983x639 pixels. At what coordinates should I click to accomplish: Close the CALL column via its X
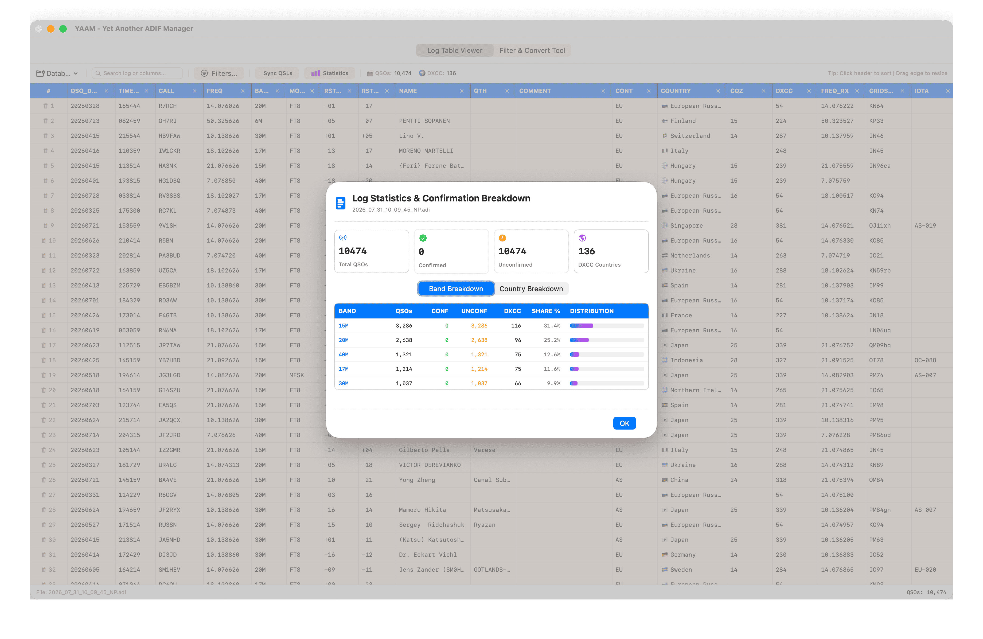point(194,91)
